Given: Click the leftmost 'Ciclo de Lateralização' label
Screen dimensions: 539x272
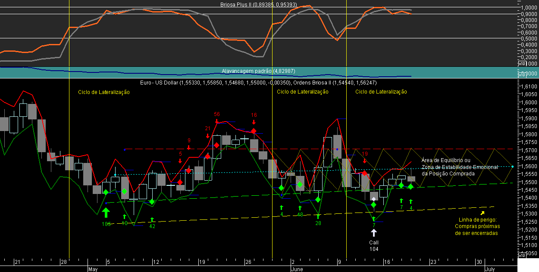Looking at the screenshot, I should coord(104,92).
